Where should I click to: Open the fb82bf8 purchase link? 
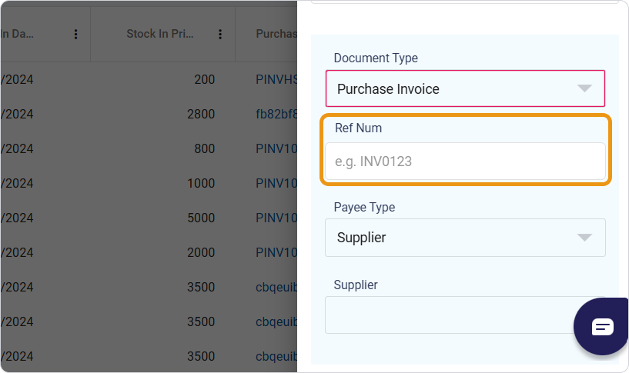pyautogui.click(x=277, y=114)
